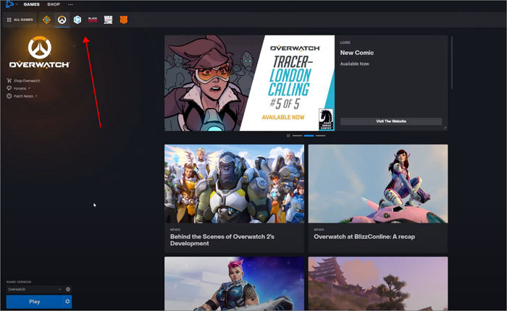Jump to the third carousel slide indicator
The height and width of the screenshot is (311, 507).
click(x=320, y=136)
